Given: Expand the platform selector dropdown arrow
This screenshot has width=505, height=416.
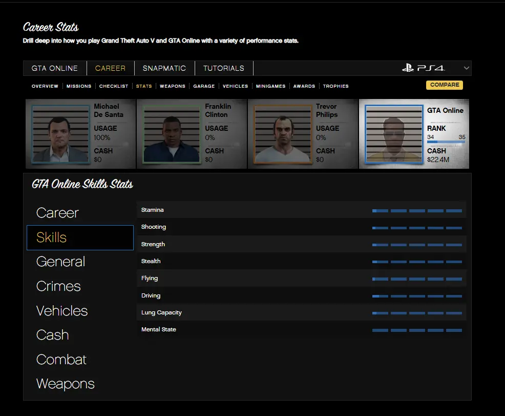Looking at the screenshot, I should click(x=466, y=68).
